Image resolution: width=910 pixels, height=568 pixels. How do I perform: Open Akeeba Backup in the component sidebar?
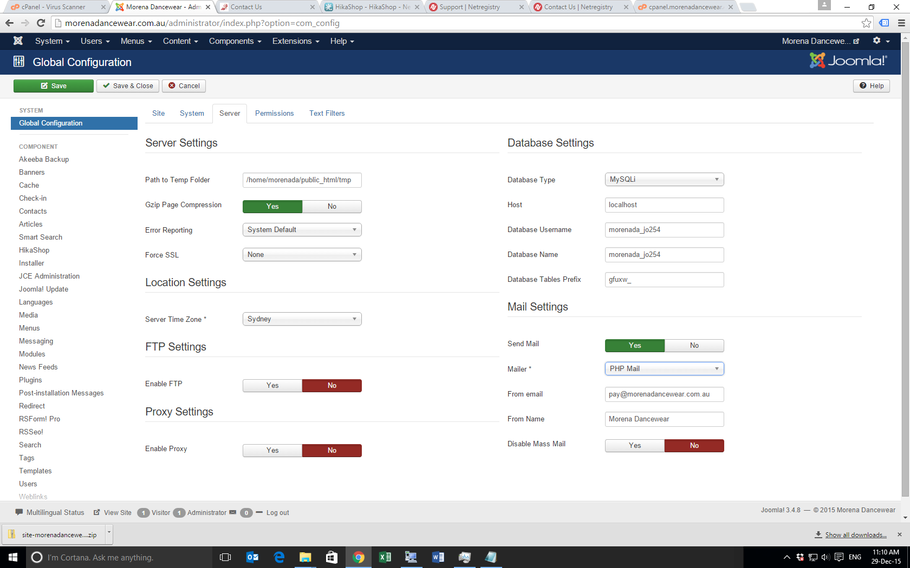coord(44,160)
